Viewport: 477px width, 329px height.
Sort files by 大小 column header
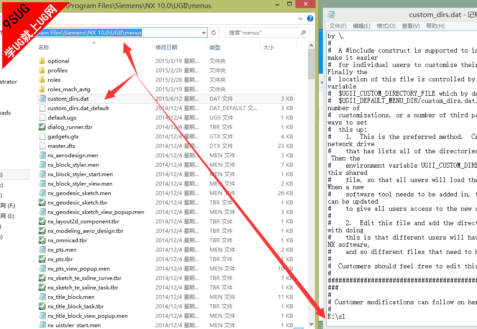pos(268,48)
